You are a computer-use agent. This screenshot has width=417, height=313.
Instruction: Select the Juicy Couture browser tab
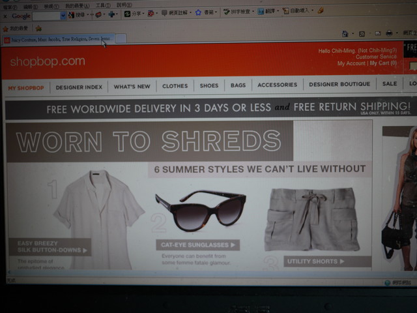tap(59, 39)
